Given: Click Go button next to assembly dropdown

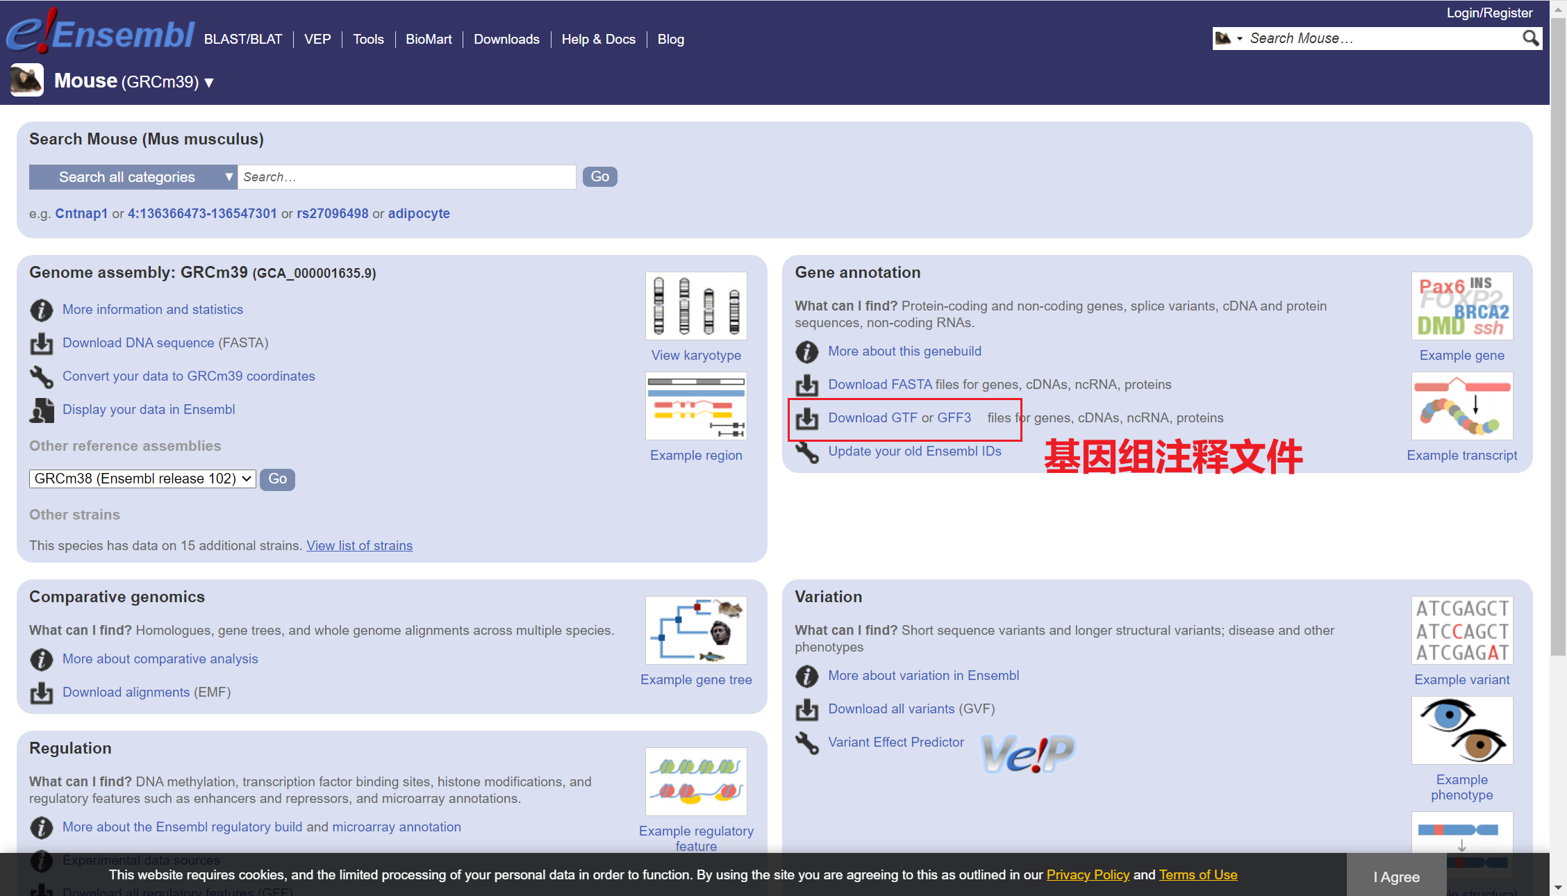Looking at the screenshot, I should pyautogui.click(x=277, y=479).
